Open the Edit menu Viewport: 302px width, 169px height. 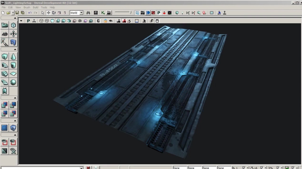tap(10, 7)
